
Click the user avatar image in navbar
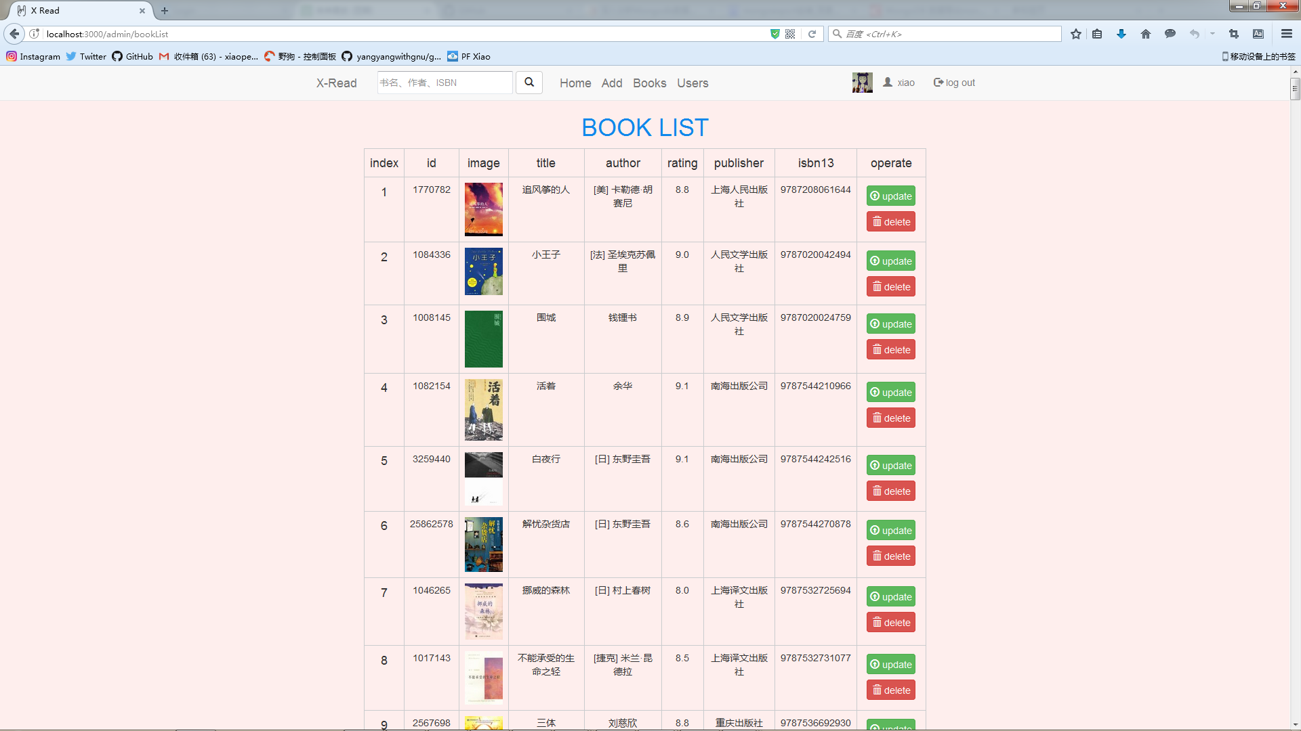[862, 83]
